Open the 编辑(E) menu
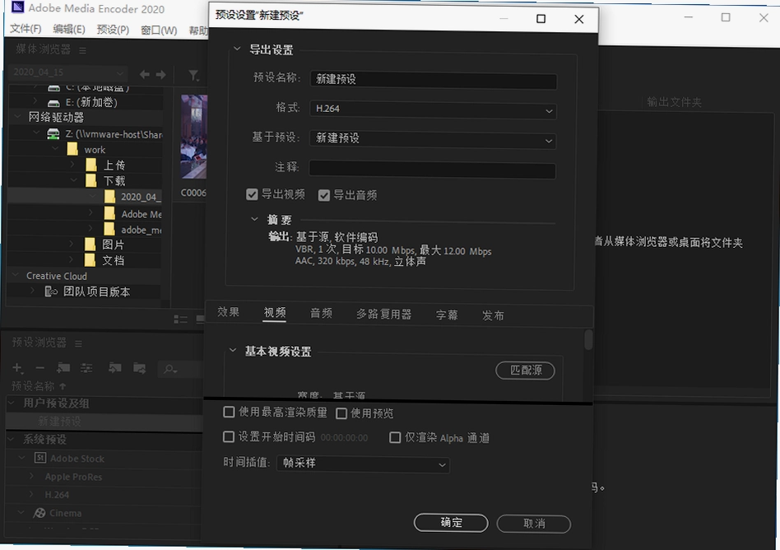This screenshot has width=780, height=550. (69, 29)
